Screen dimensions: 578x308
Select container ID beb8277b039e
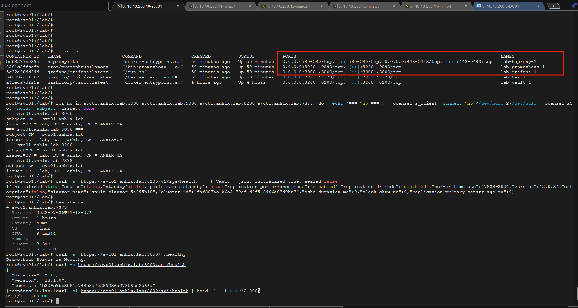click(23, 62)
